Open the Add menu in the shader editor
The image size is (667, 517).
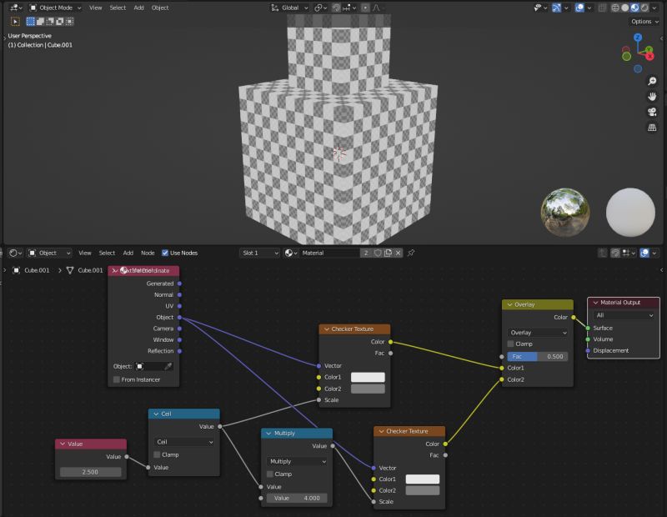[x=128, y=253]
